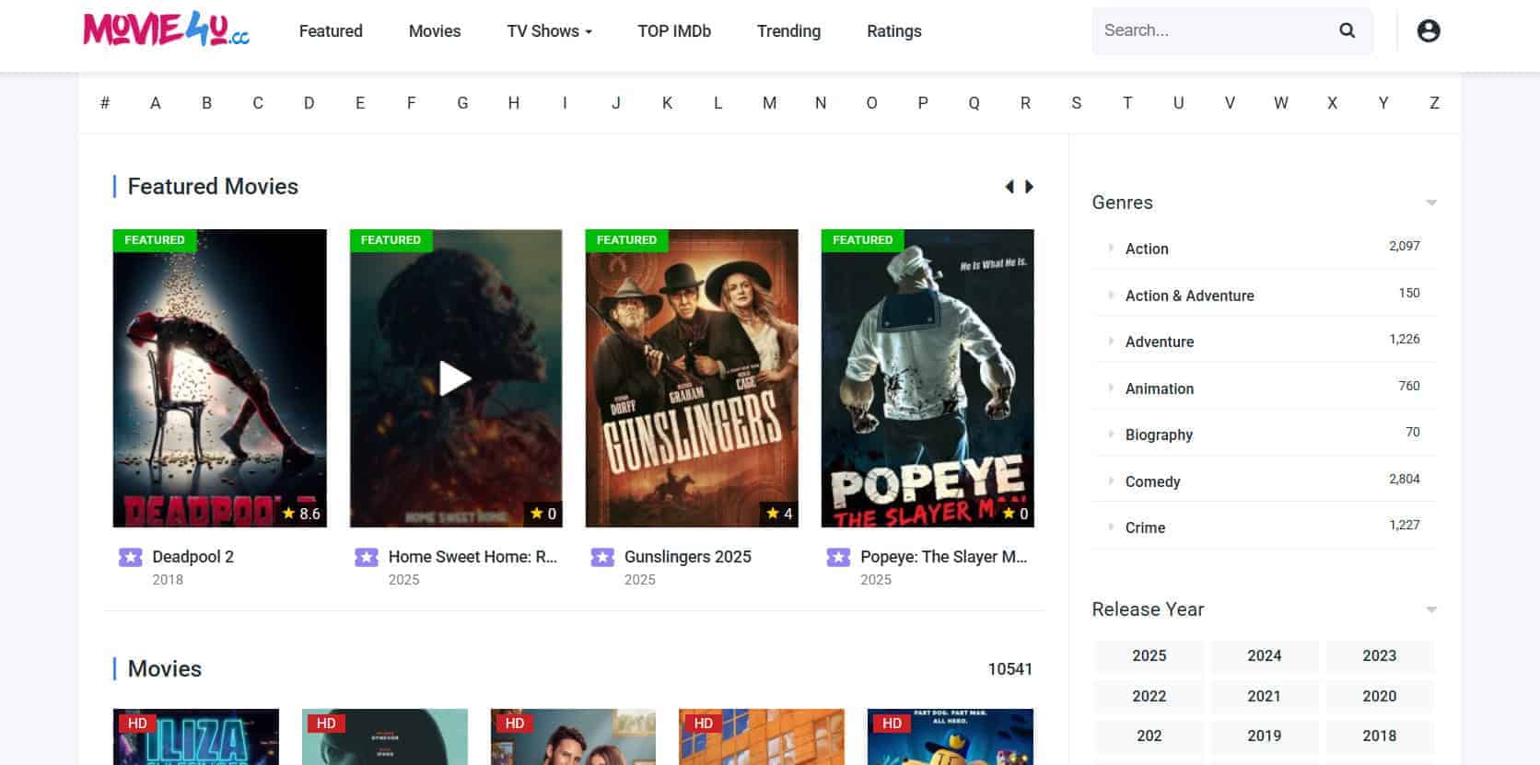Browse titles starting with letter M

[x=769, y=103]
